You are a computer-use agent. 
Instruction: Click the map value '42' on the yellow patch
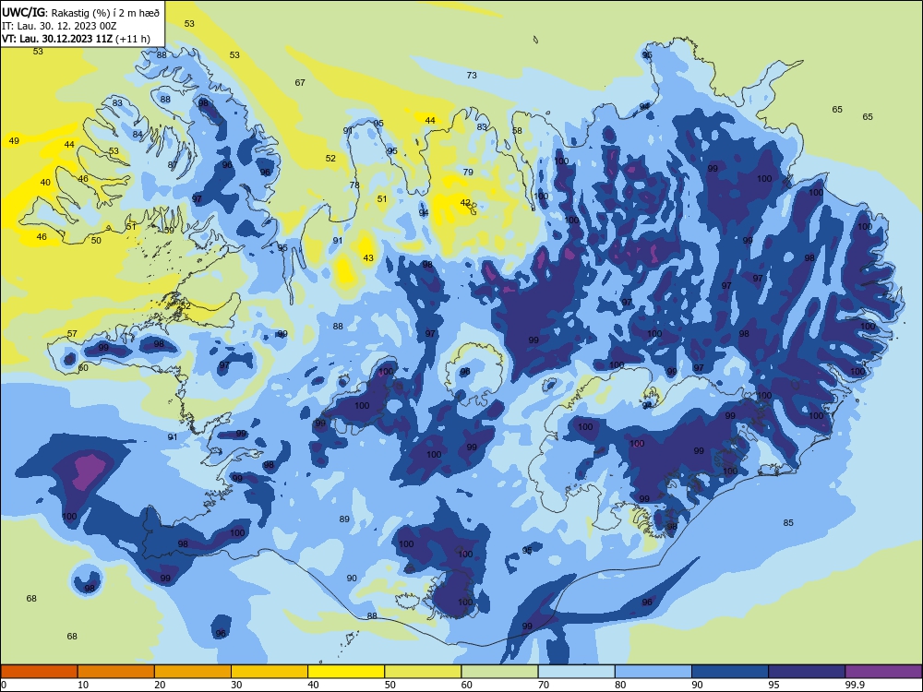[x=465, y=203]
